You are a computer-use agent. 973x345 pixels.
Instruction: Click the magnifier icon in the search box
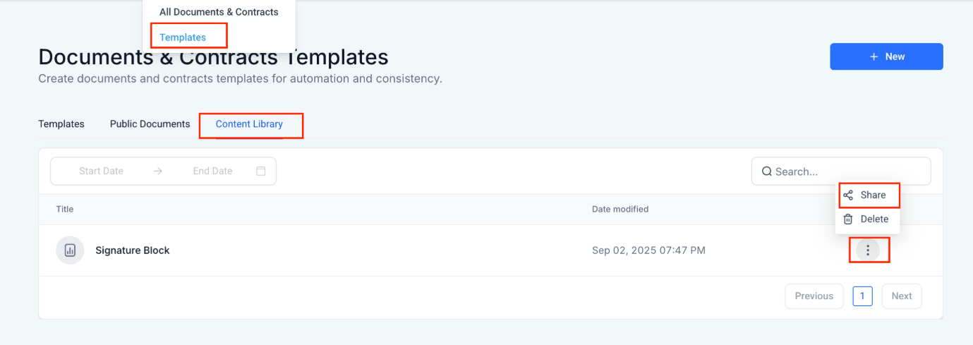766,171
